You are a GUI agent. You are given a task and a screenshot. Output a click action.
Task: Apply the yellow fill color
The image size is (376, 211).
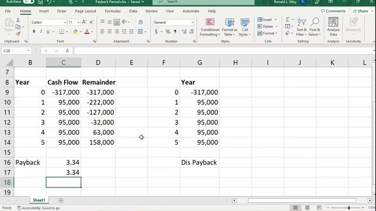tap(76, 32)
